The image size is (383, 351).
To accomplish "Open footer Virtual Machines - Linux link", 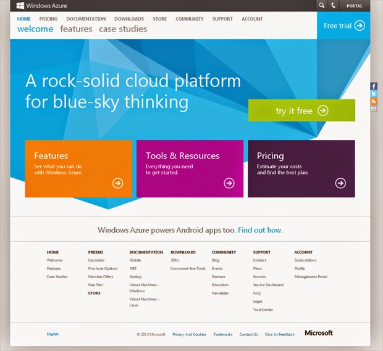I will (144, 302).
